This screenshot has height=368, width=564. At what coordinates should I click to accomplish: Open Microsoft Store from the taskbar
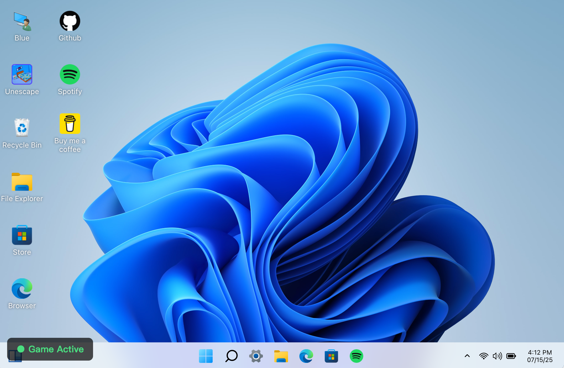coord(331,356)
